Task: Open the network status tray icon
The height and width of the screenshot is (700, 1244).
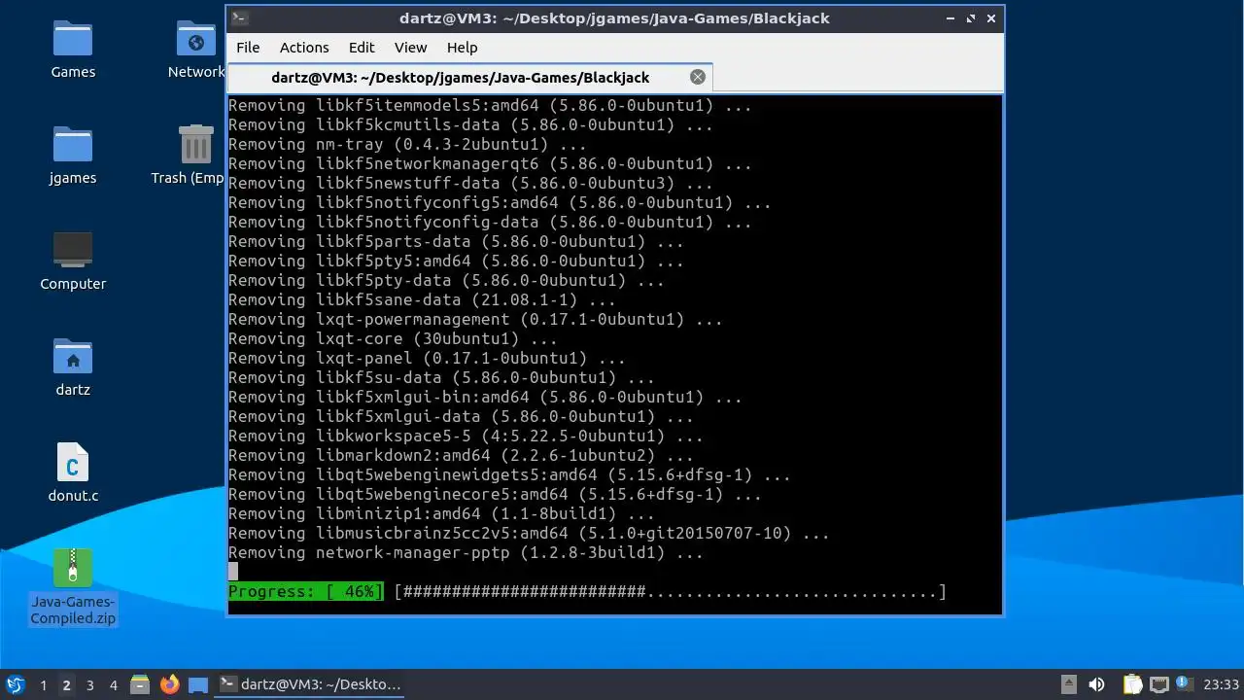Action: point(1158,684)
